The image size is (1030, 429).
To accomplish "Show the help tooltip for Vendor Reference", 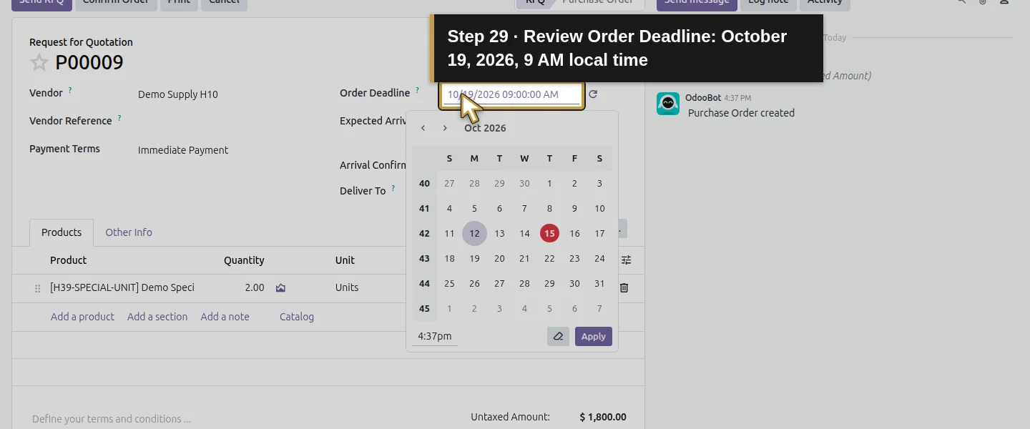I will coord(119,118).
